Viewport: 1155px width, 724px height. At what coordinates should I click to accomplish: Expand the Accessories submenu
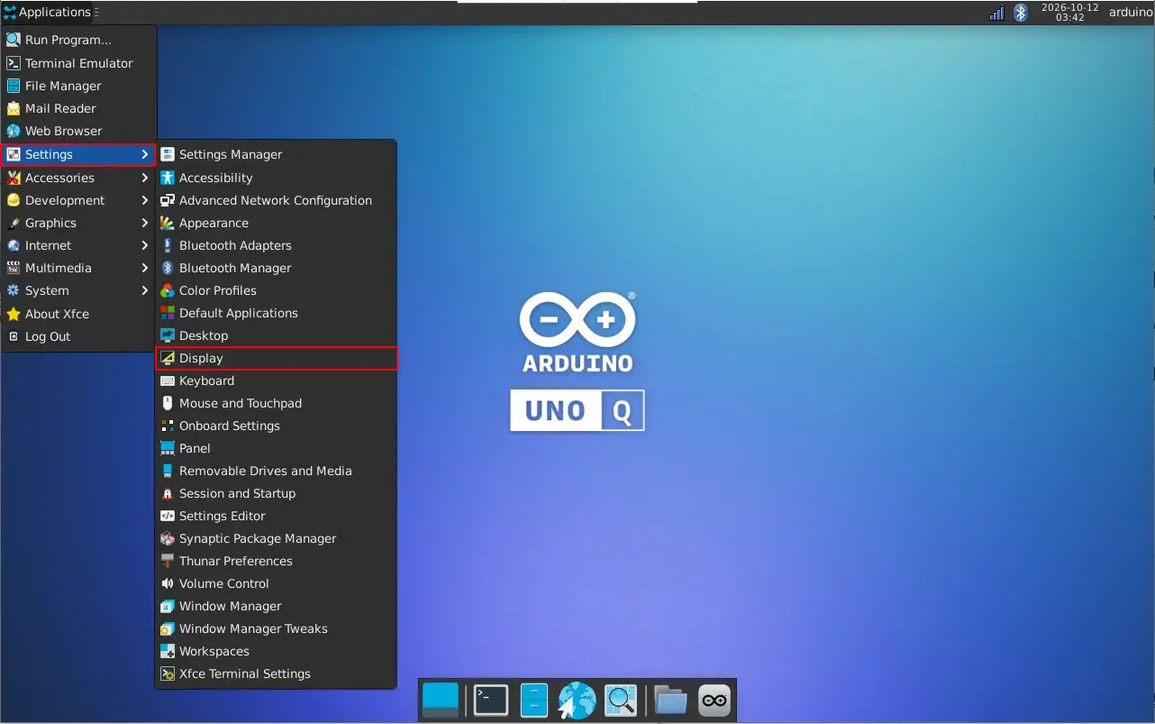78,178
